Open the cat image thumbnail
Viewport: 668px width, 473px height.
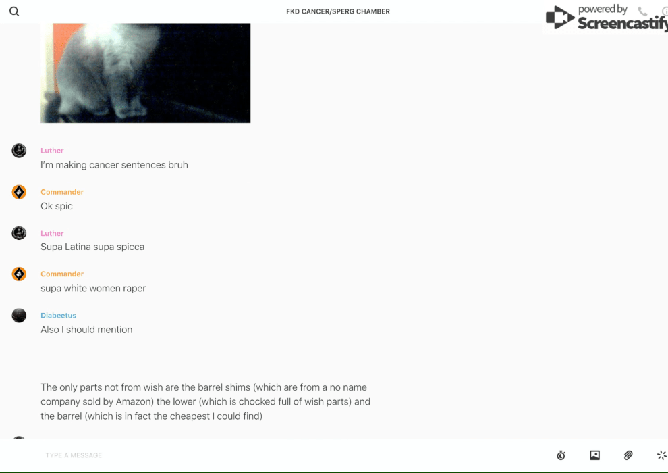[145, 73]
